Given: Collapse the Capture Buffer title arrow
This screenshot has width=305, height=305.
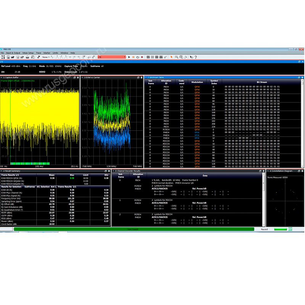Looking at the screenshot, I should [x=2, y=77].
